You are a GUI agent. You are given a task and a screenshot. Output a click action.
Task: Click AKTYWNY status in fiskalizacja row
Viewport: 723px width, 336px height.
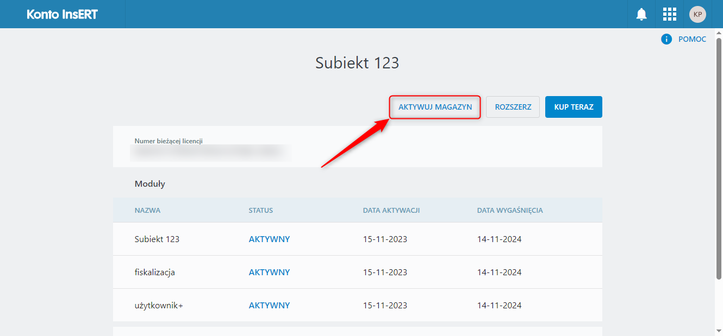point(270,272)
